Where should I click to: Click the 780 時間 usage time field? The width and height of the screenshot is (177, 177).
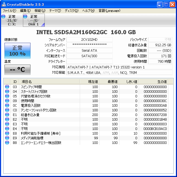click(160, 62)
